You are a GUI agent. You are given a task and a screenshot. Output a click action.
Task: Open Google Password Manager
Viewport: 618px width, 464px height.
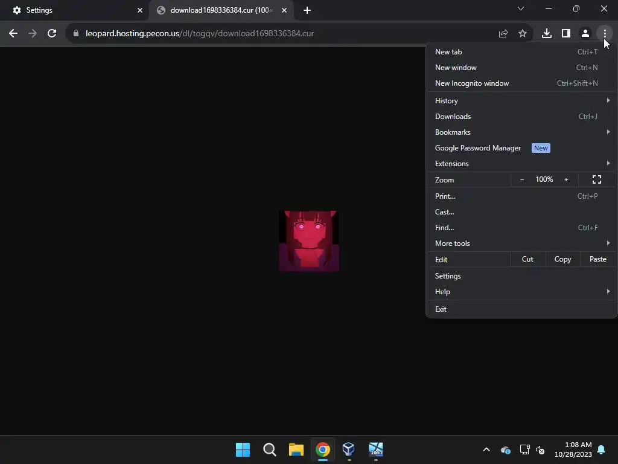click(521, 148)
